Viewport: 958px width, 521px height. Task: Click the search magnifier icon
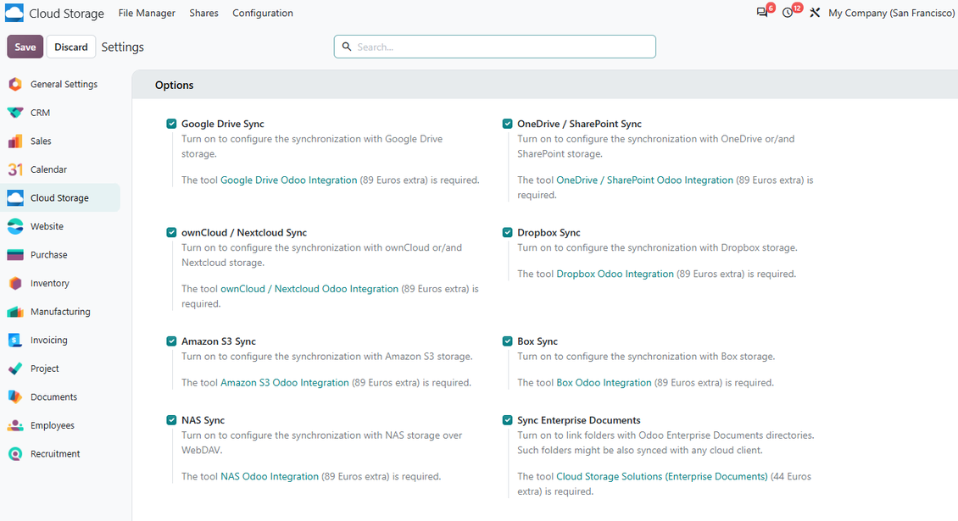[347, 47]
